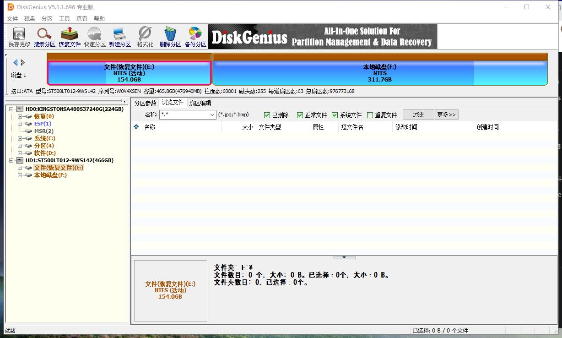Click the 已选择: 0 B / 0 个文件 status
The height and width of the screenshot is (338, 562).
click(440, 330)
